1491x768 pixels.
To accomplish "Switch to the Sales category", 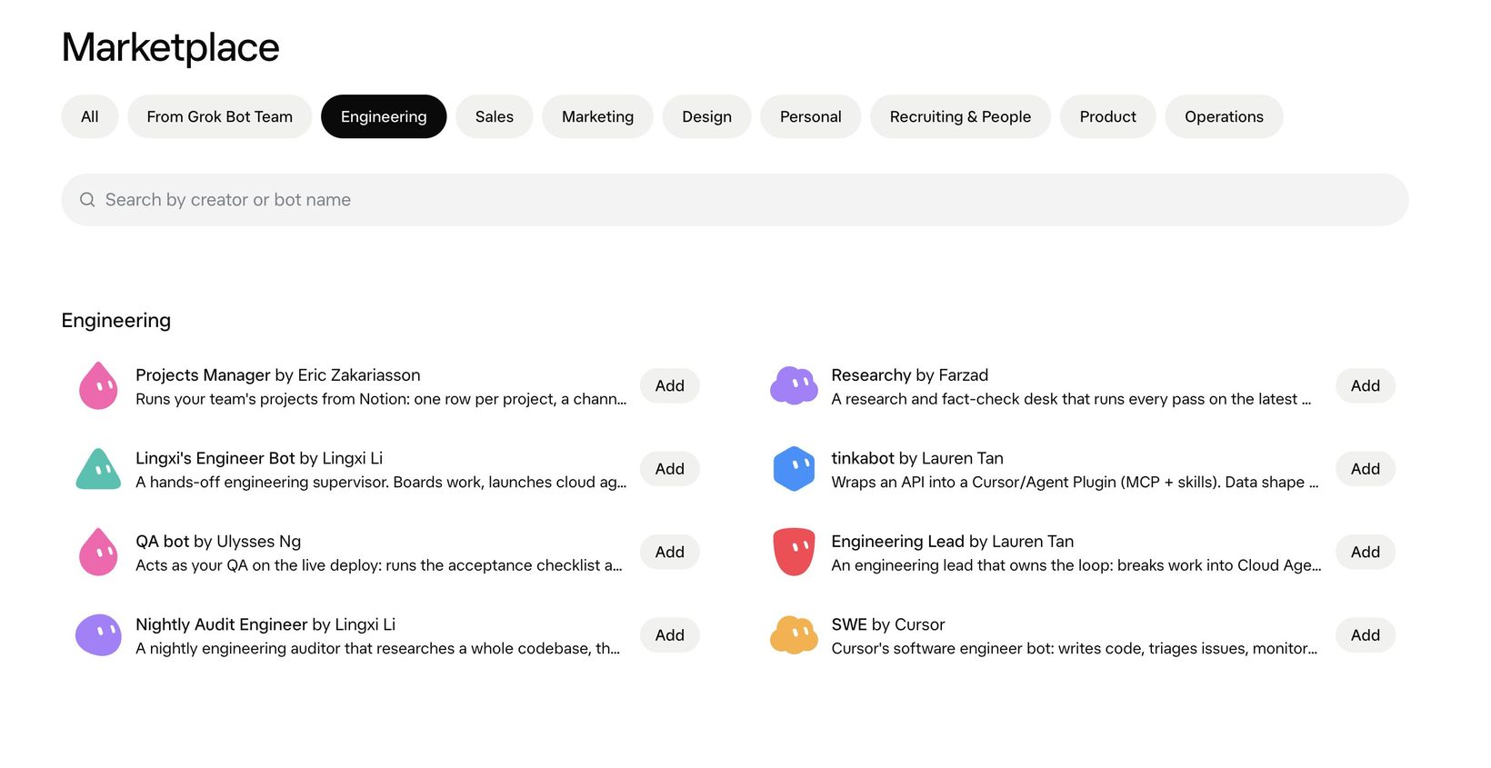I will tap(495, 116).
